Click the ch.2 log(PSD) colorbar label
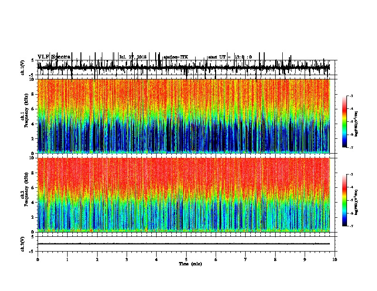The image size is (377, 291). coord(357,202)
